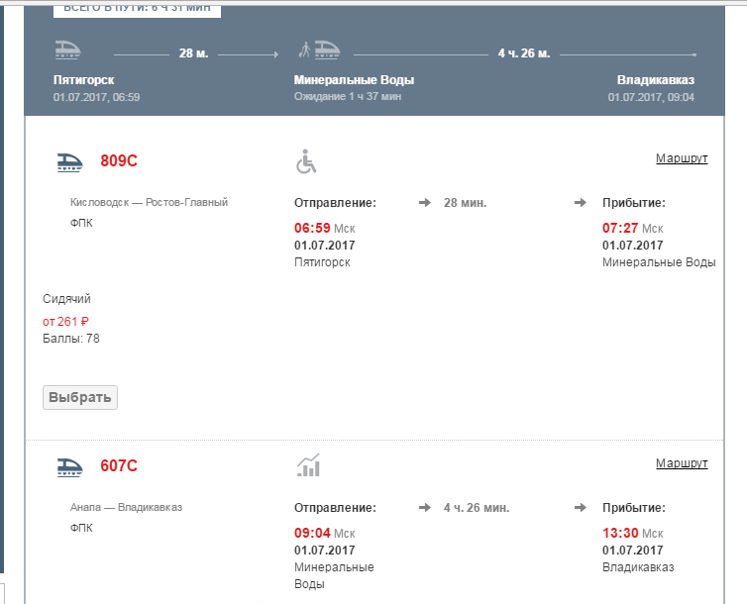Click the price "от 261 ₽"
The height and width of the screenshot is (604, 747).
coord(66,321)
